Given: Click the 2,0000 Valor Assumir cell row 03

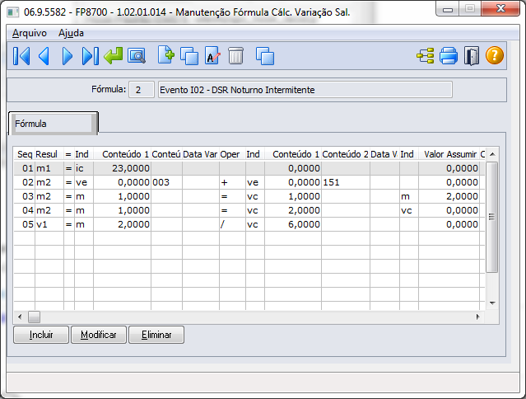Looking at the screenshot, I should click(x=449, y=196).
